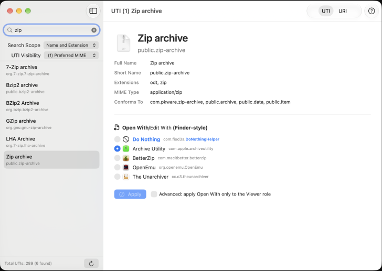
Task: Pick The Unarchiver radio button
Action: [x=117, y=177]
